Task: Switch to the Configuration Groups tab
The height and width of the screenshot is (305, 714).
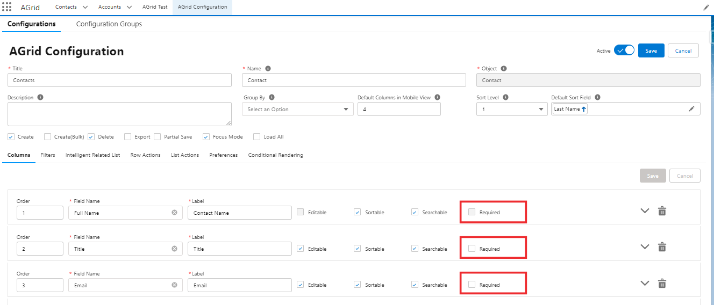Action: pos(109,24)
